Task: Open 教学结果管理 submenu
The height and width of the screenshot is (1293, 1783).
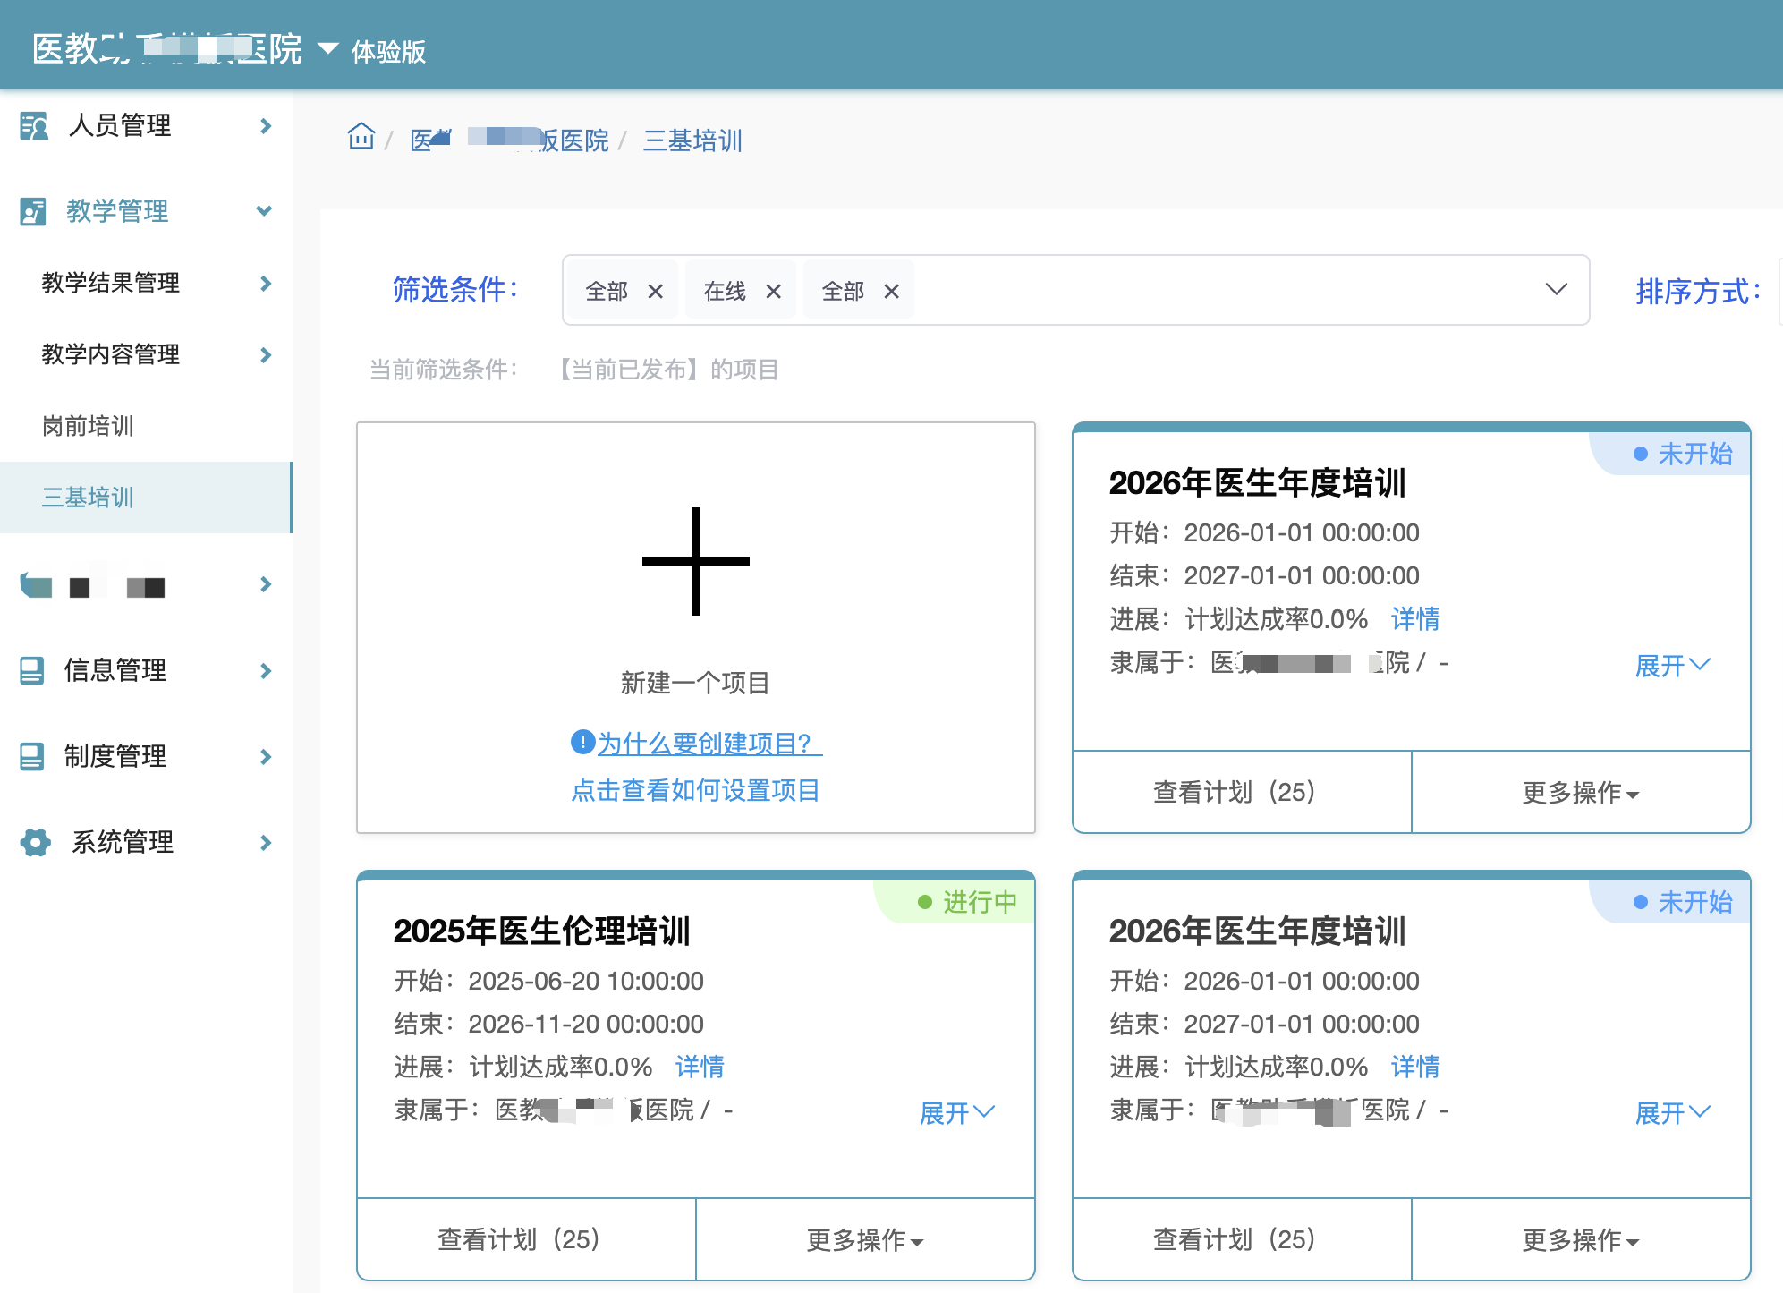Action: pos(111,283)
